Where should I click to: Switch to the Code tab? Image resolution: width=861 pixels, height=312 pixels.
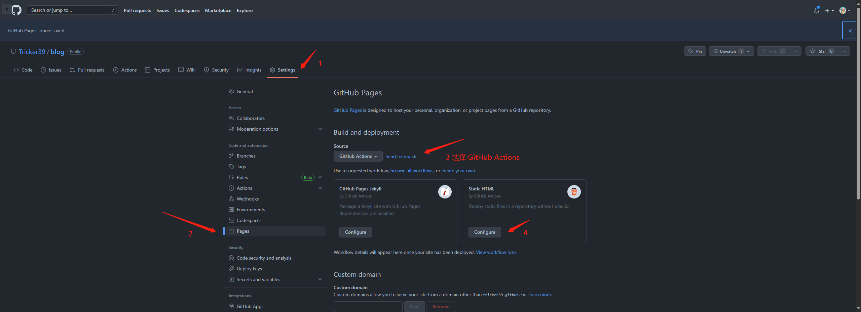23,70
